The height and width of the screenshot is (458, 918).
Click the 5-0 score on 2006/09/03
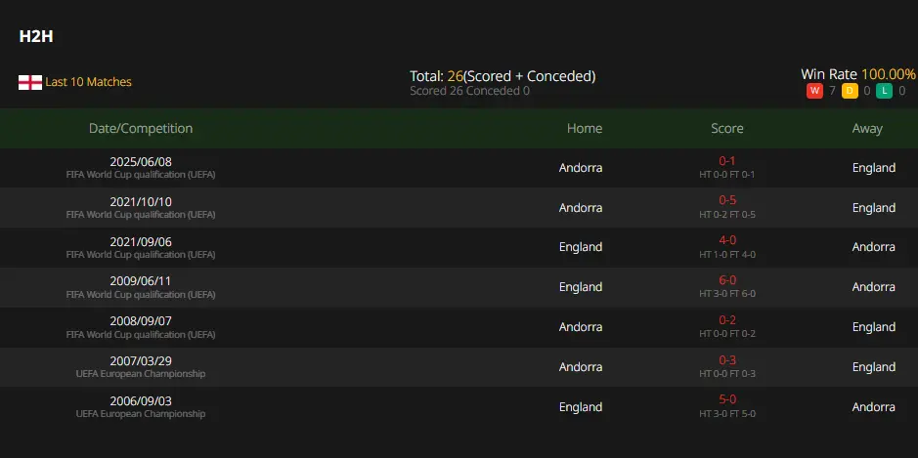pos(727,399)
